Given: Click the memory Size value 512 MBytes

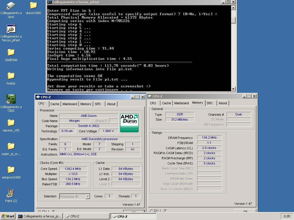Looking at the screenshot, I should pyautogui.click(x=180, y=119).
